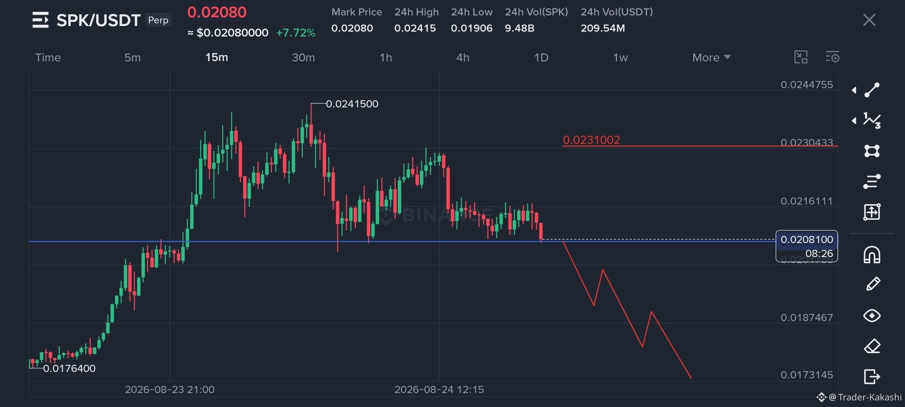The image size is (905, 407).
Task: Click the 2026-08-24 12:15 time axis label
Action: coord(439,389)
